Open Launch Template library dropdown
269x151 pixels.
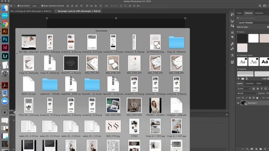253,23
